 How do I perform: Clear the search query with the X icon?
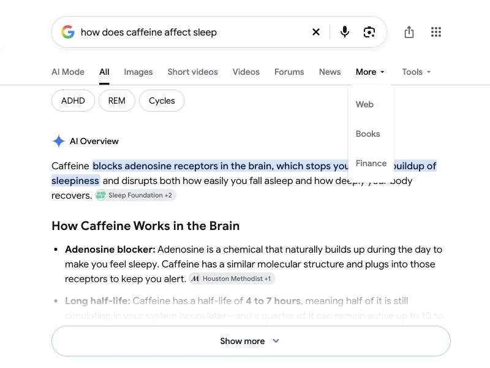pos(316,32)
